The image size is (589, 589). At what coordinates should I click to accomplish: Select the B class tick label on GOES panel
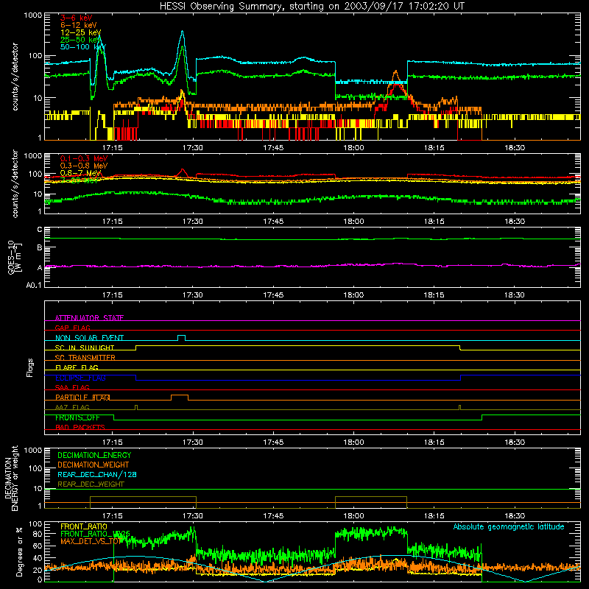(40, 247)
